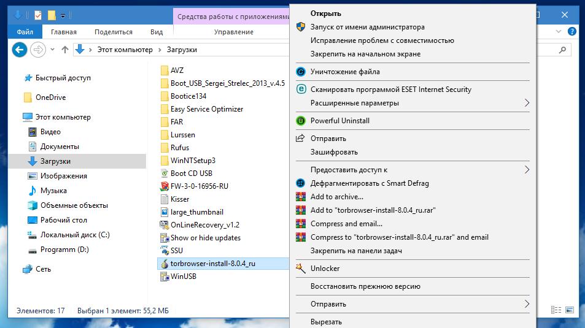This screenshot has width=585, height=328.
Task: Select Этот компьютер in navigation pane
Action: coord(63,117)
